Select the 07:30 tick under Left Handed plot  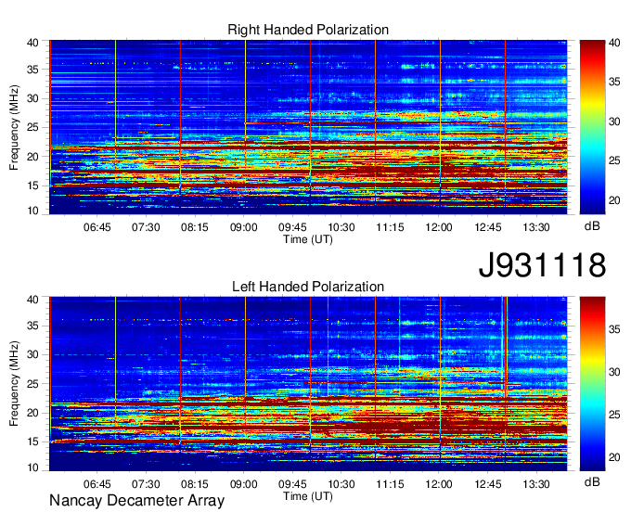146,484
